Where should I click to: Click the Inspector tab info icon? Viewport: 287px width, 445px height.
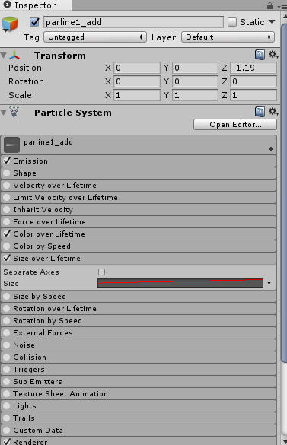tap(7, 5)
